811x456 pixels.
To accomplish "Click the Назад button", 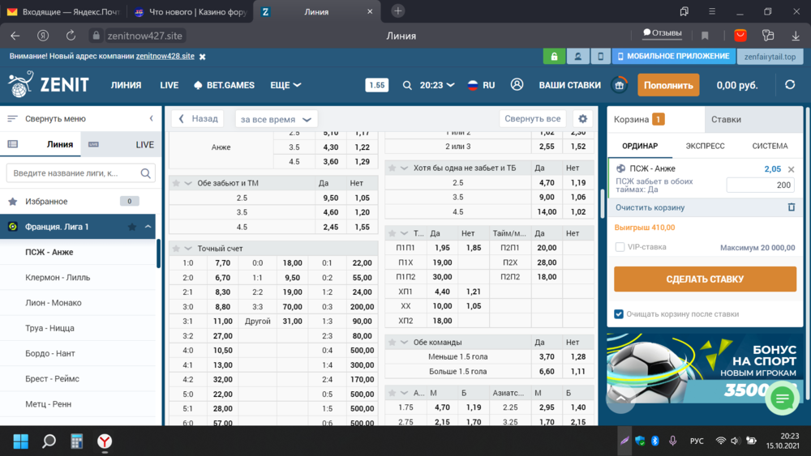I will 198,119.
